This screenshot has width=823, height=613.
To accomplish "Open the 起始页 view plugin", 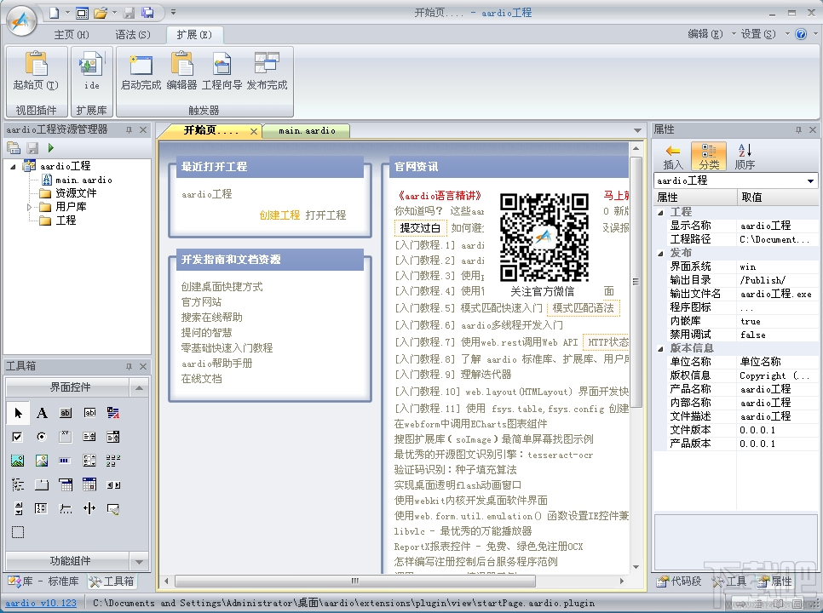I will [x=36, y=71].
